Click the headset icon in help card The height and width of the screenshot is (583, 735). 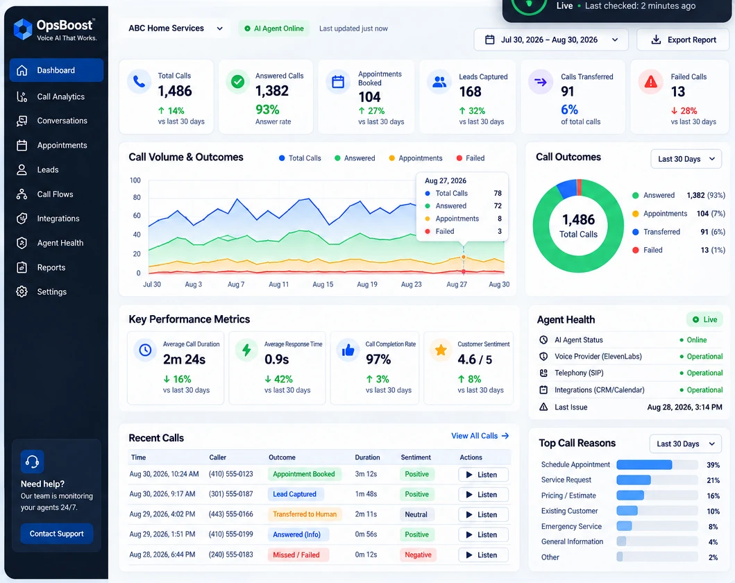[x=33, y=462]
